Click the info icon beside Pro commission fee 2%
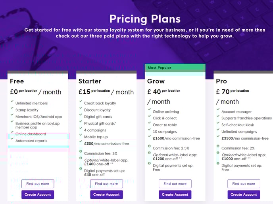The height and width of the screenshot is (204, 273). 218,146
